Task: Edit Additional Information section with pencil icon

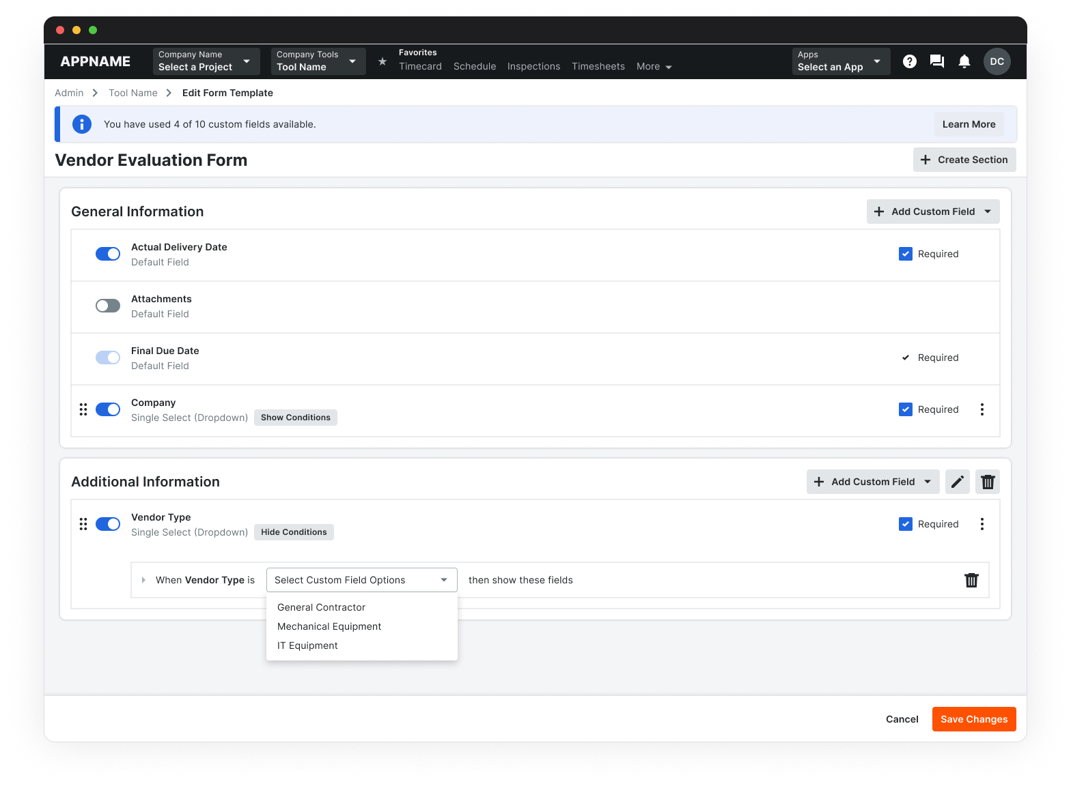Action: (x=958, y=482)
